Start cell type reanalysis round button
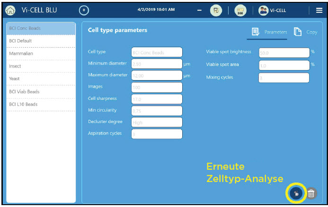328x207 pixels. coord(296,193)
